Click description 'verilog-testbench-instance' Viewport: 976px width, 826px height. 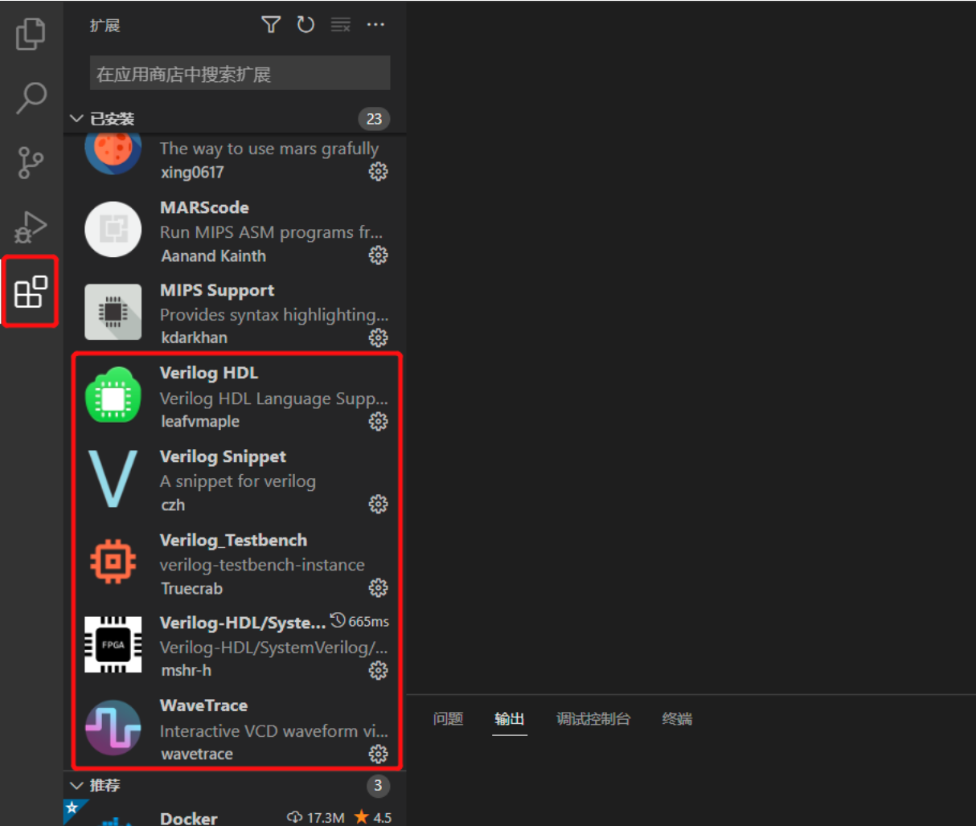pyautogui.click(x=262, y=565)
